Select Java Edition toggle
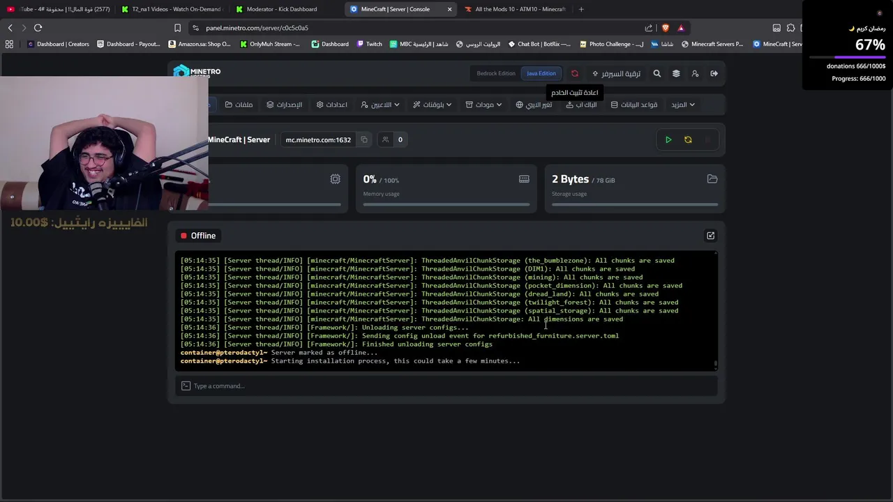This screenshot has width=893, height=502. pyautogui.click(x=541, y=73)
